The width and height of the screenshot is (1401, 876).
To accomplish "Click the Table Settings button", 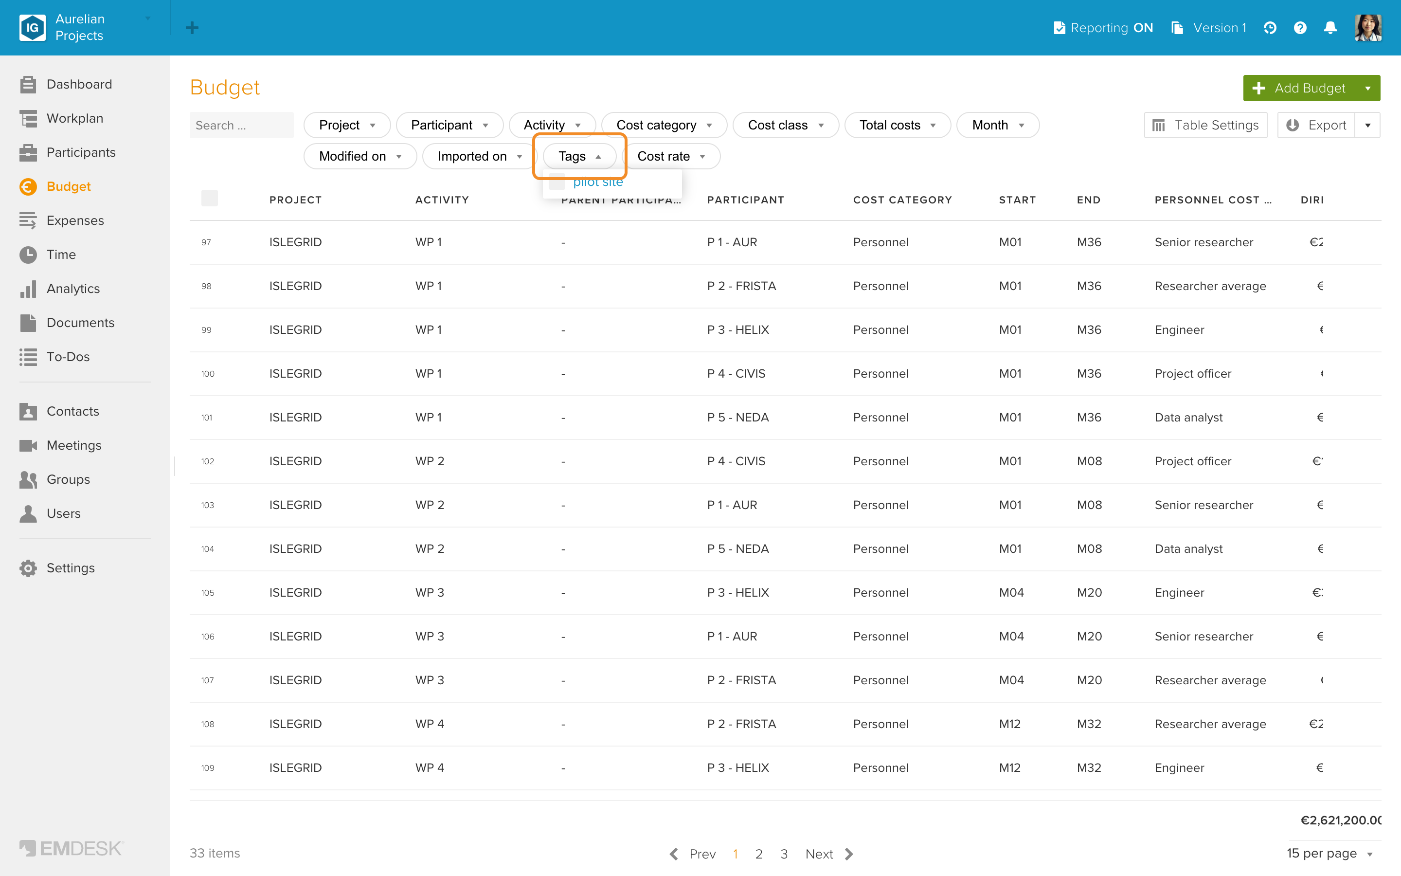I will click(x=1205, y=125).
